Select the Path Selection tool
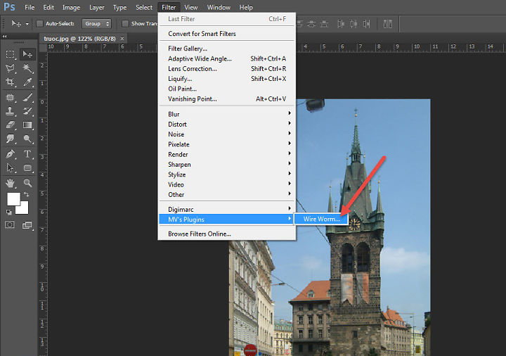 (11, 168)
